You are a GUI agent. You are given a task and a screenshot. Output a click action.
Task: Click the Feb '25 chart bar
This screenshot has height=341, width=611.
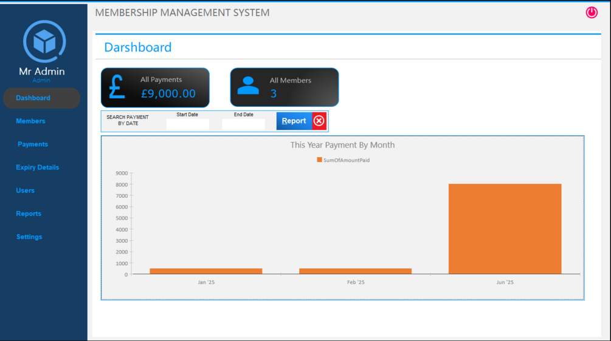coord(356,271)
